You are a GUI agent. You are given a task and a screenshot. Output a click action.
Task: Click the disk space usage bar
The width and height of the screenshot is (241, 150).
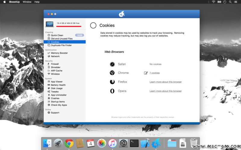tap(69, 26)
